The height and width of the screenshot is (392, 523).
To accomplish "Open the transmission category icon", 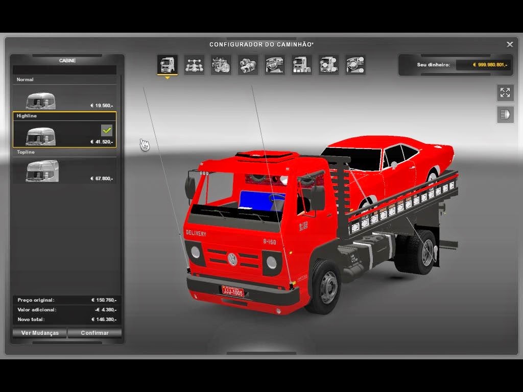I will [x=248, y=65].
